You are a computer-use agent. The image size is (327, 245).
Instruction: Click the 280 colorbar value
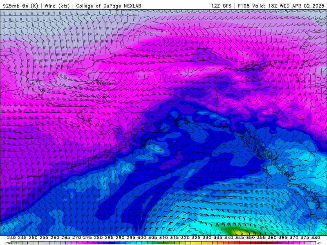(98, 238)
